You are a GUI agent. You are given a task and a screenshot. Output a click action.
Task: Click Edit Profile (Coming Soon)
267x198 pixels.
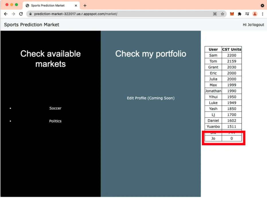pyautogui.click(x=151, y=98)
